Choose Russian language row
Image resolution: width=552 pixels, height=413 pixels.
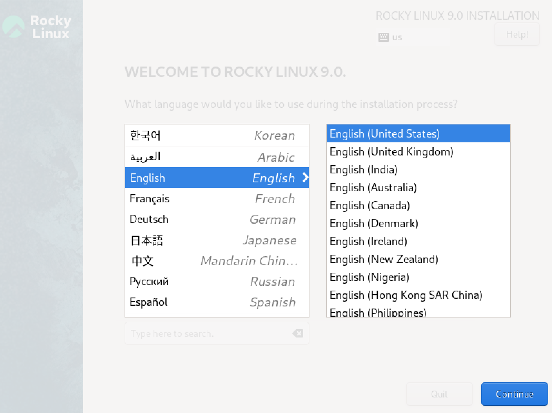[x=217, y=281]
